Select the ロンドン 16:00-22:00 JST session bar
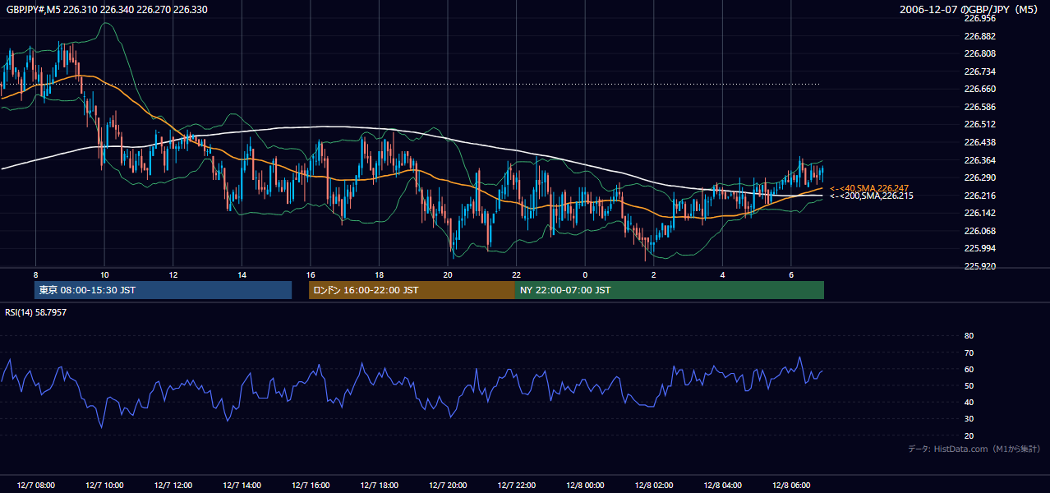 (x=412, y=290)
